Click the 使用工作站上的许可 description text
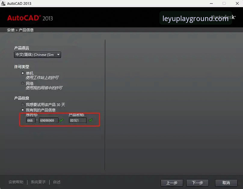 42,78
